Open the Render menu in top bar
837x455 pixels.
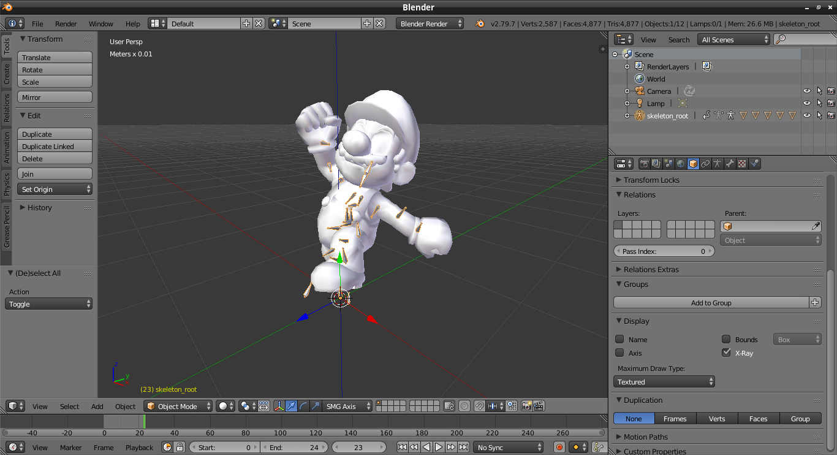click(x=66, y=24)
